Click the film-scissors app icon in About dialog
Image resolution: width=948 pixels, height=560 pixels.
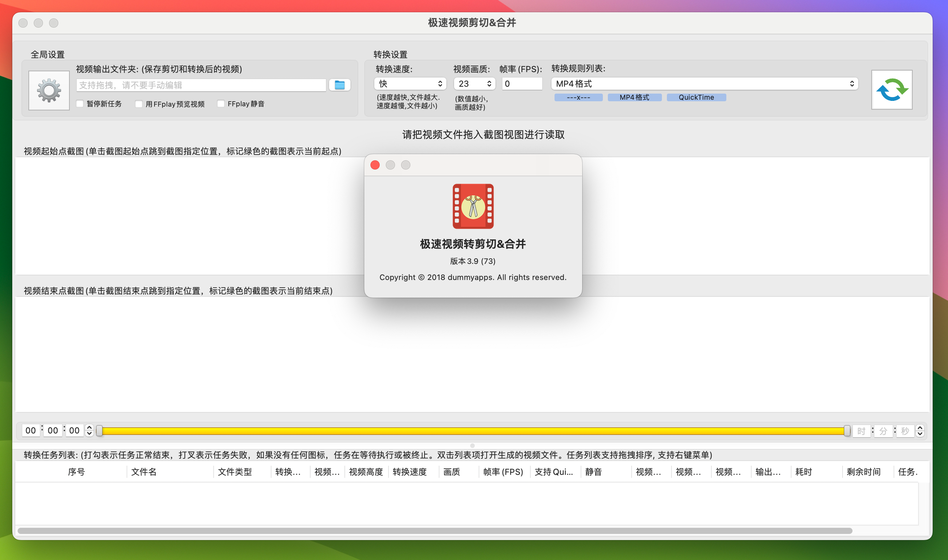(473, 206)
